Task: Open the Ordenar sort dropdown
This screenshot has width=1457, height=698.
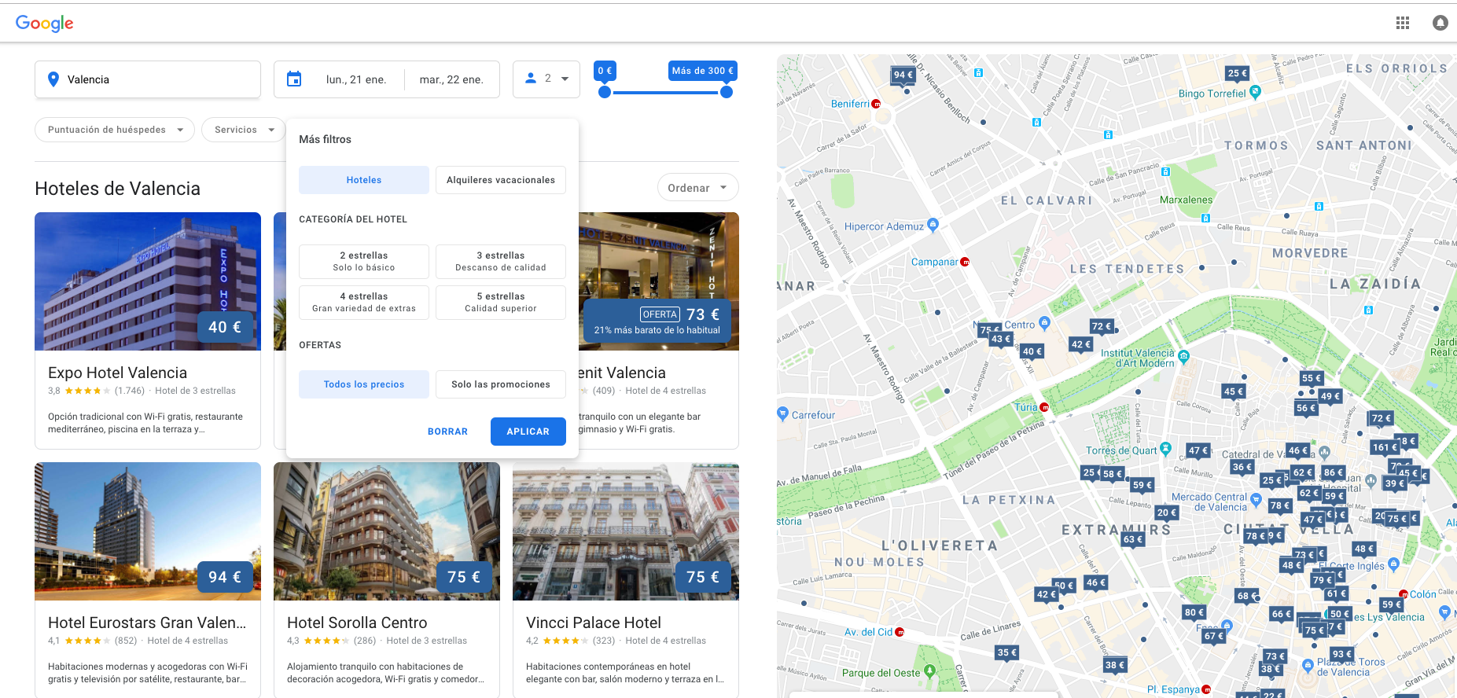Action: 697,188
